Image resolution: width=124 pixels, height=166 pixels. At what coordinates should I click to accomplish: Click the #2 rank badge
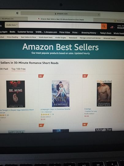click(41, 76)
